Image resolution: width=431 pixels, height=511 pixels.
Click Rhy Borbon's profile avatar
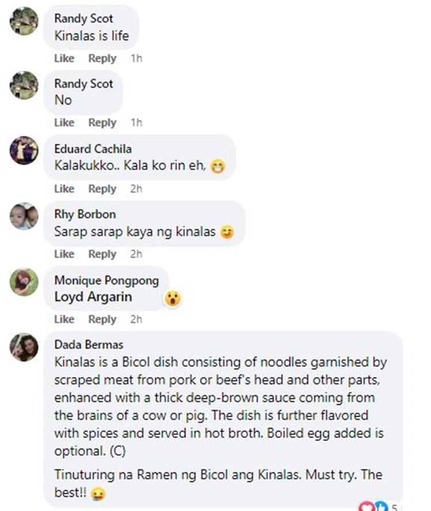(24, 216)
